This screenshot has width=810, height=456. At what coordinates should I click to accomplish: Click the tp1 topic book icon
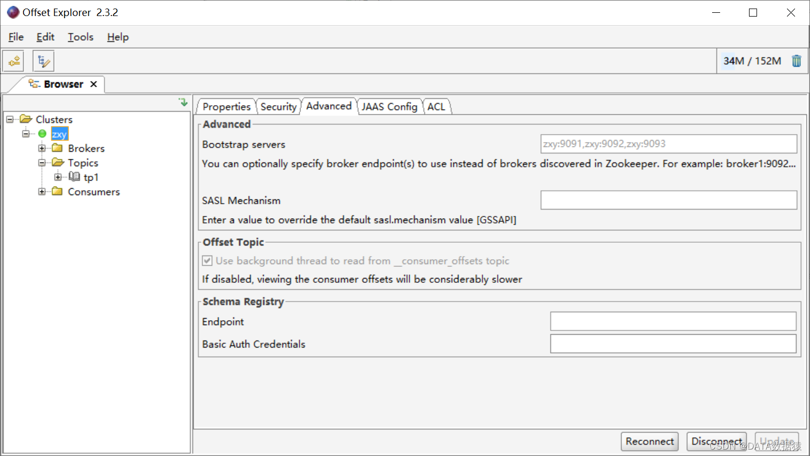pos(74,177)
